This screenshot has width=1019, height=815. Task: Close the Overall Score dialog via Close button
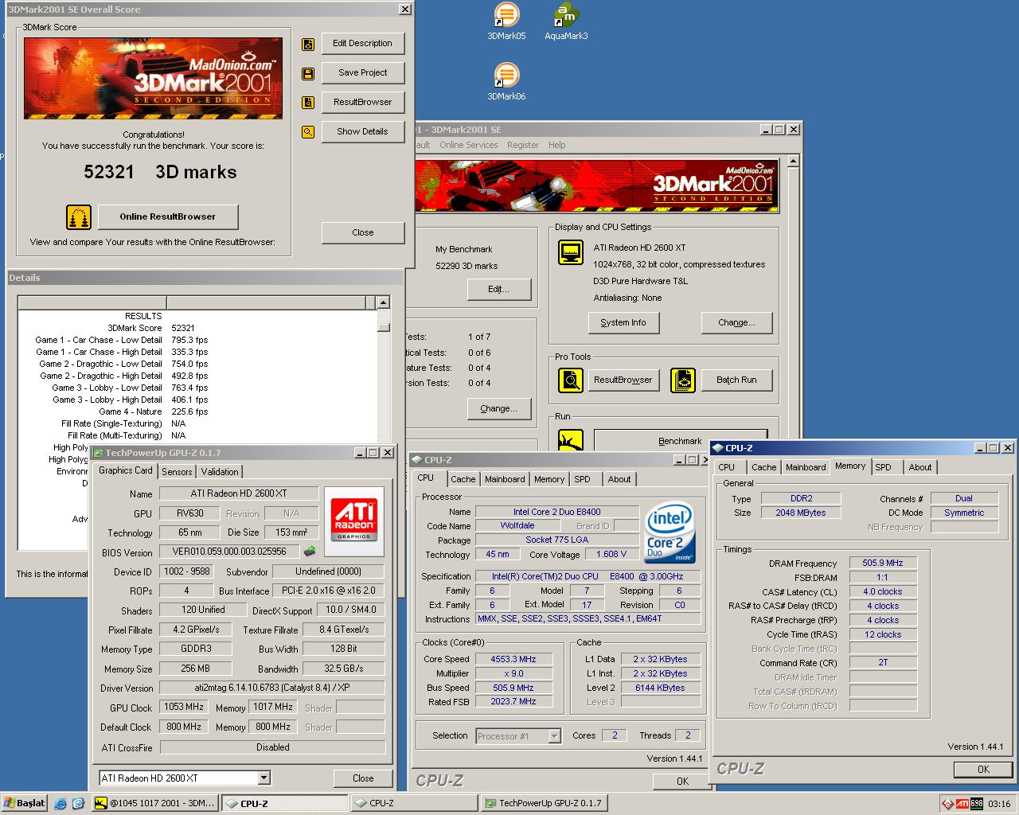[x=363, y=232]
